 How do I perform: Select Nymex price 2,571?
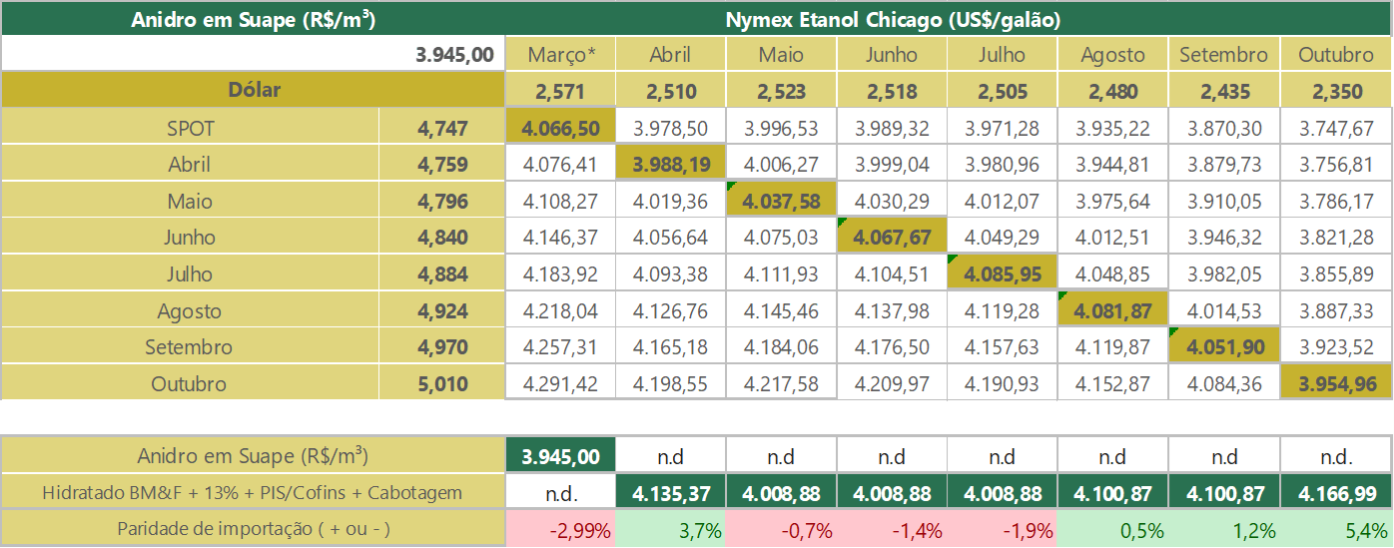click(x=560, y=91)
